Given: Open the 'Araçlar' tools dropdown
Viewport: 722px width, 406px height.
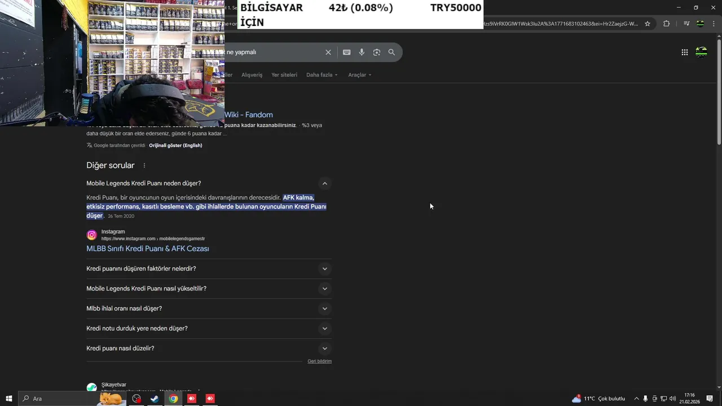Looking at the screenshot, I should (x=359, y=75).
